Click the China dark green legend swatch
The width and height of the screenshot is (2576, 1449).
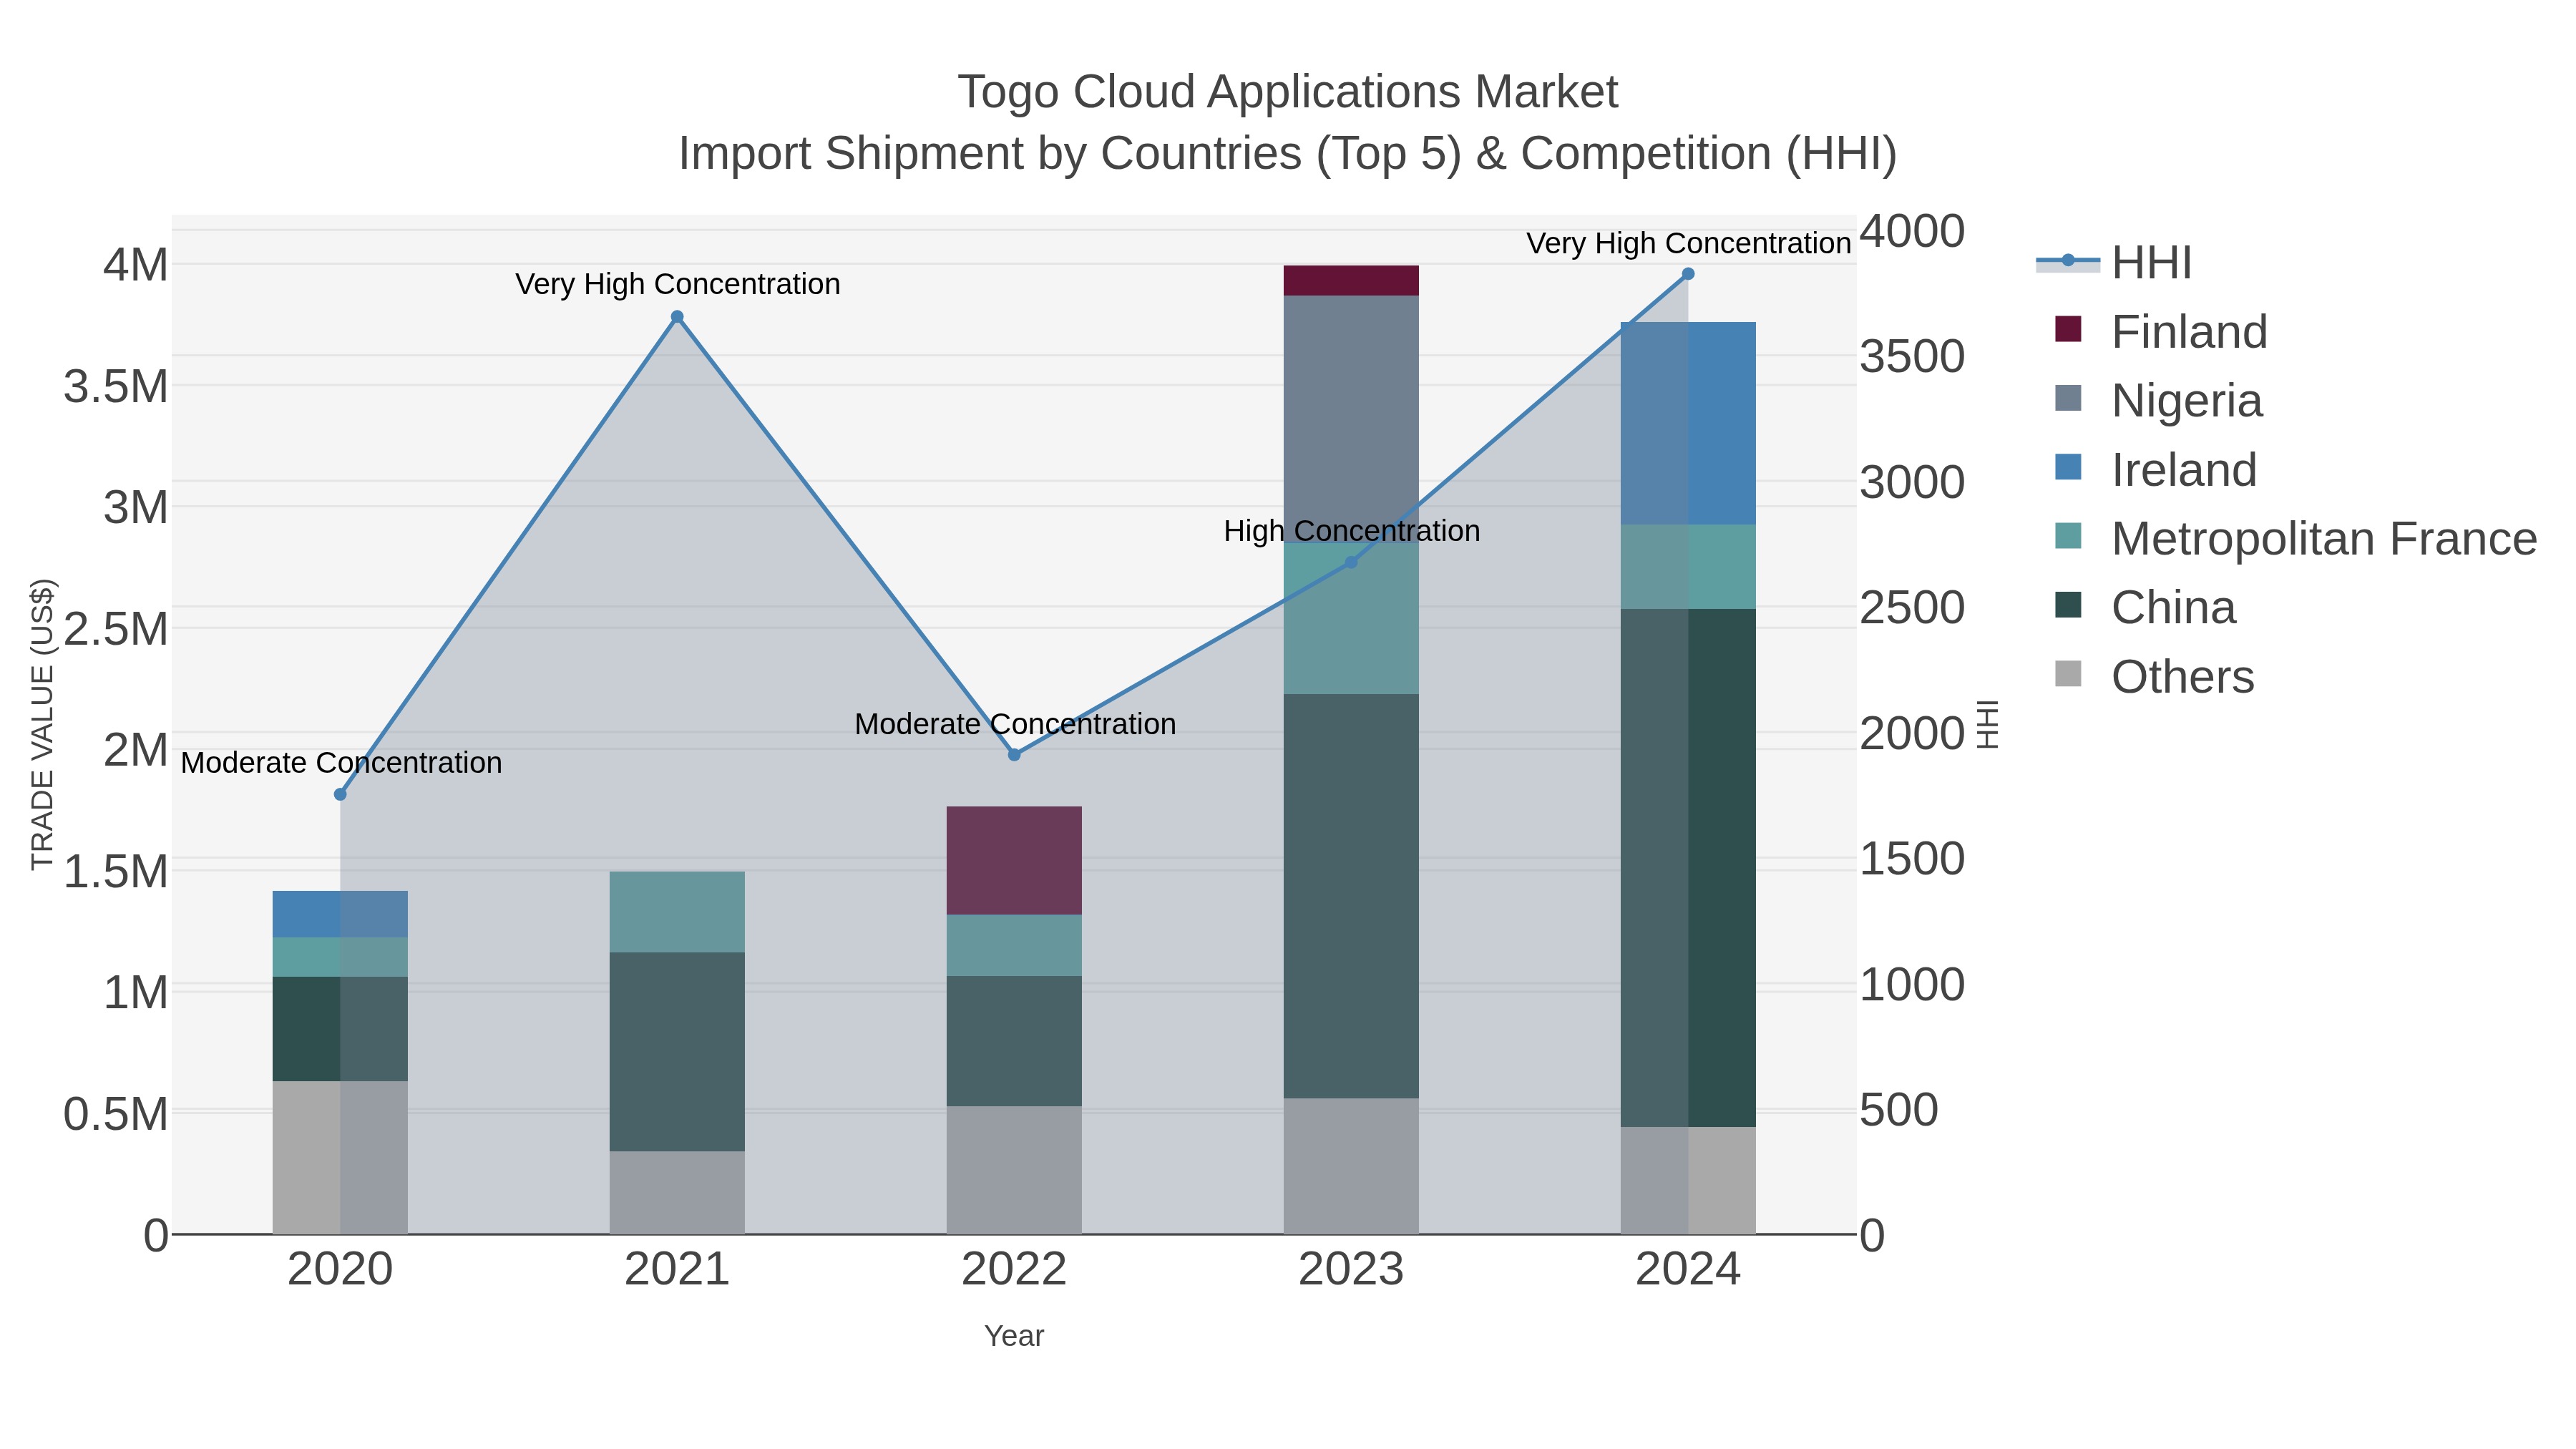[x=2068, y=605]
